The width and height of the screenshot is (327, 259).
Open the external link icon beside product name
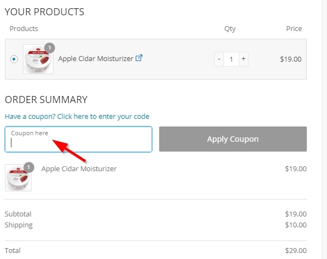click(x=138, y=58)
